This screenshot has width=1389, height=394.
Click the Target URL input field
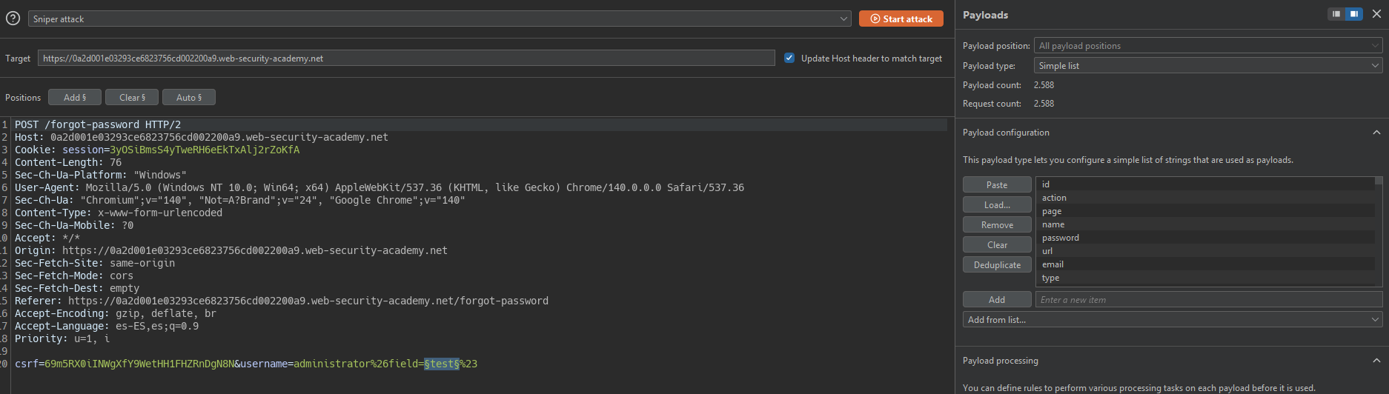[x=406, y=58]
